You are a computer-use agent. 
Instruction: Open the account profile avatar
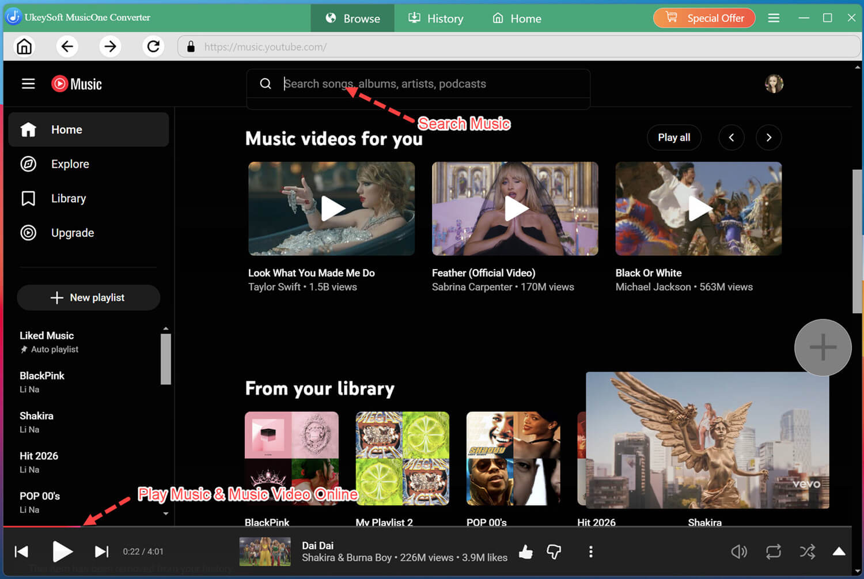point(774,84)
